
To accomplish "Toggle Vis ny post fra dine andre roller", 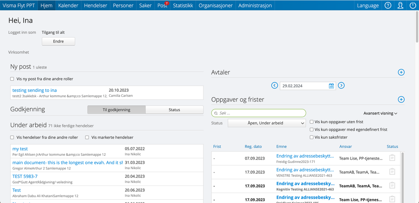I will click(12, 79).
